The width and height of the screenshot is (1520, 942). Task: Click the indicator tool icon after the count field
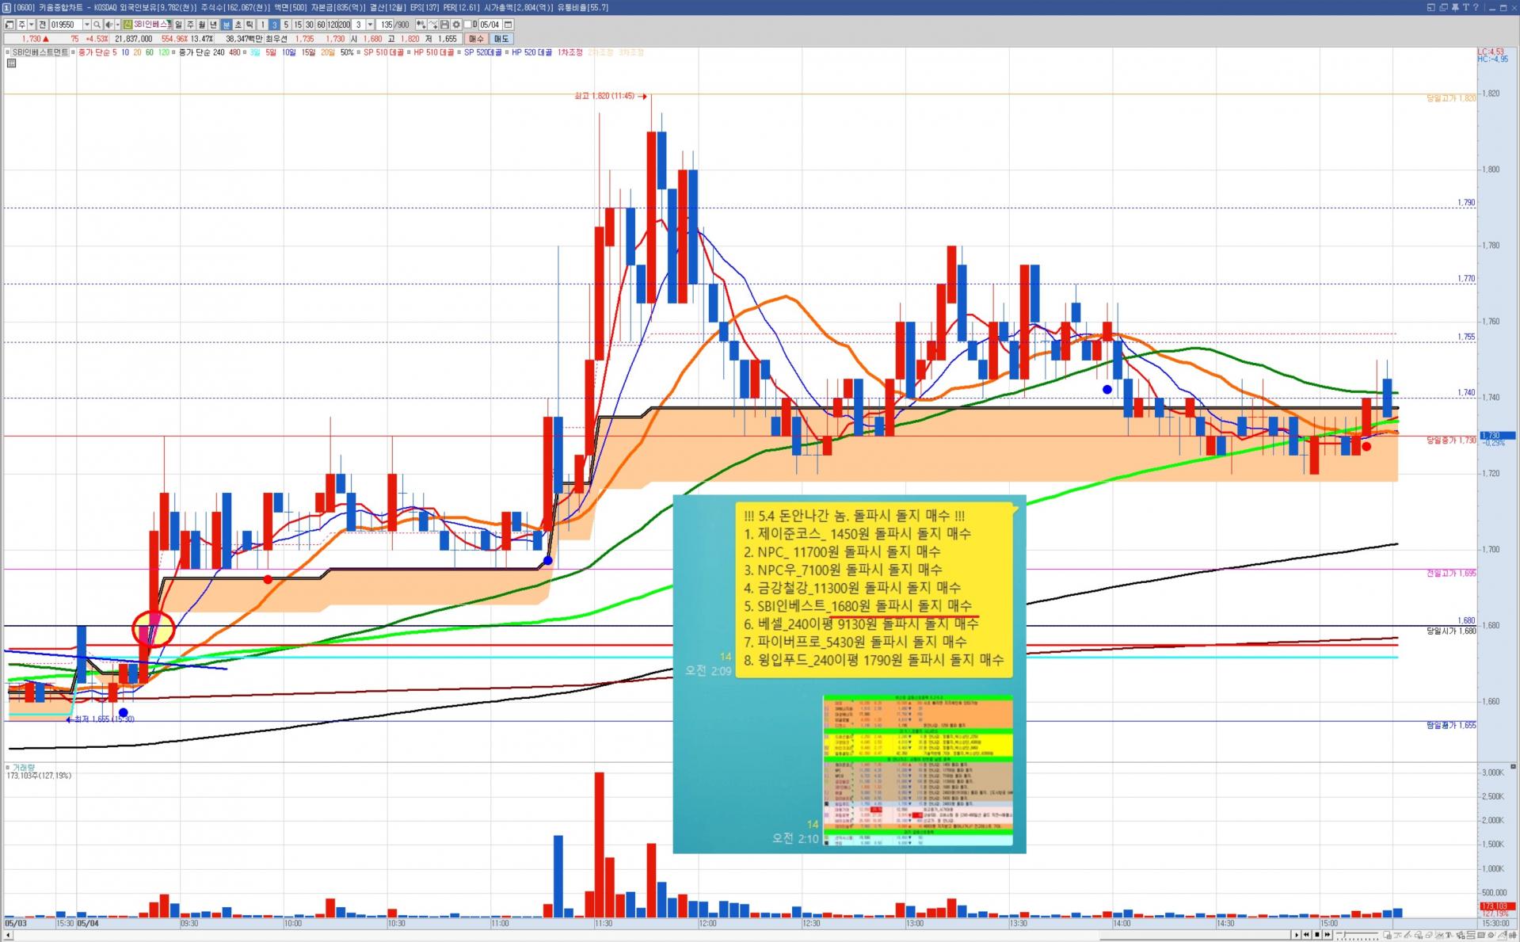click(x=421, y=25)
